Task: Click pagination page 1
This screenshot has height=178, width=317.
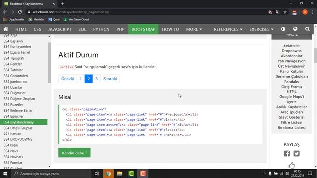Action: coord(81,79)
